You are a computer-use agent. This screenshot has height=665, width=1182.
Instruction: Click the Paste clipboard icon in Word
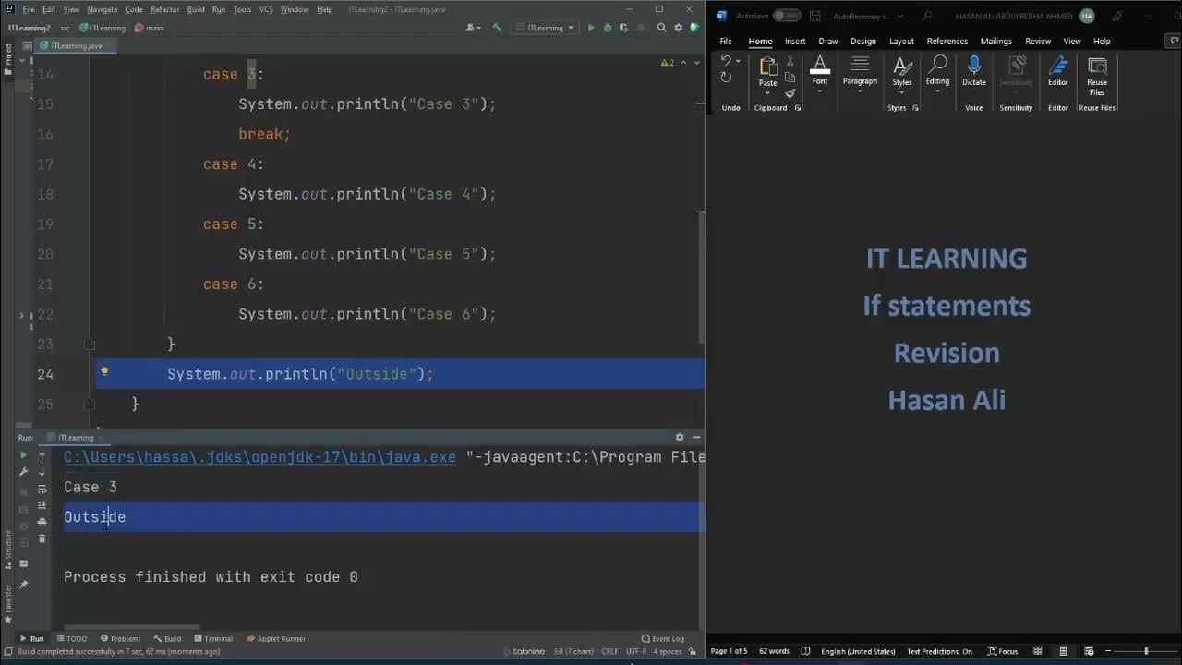point(767,66)
